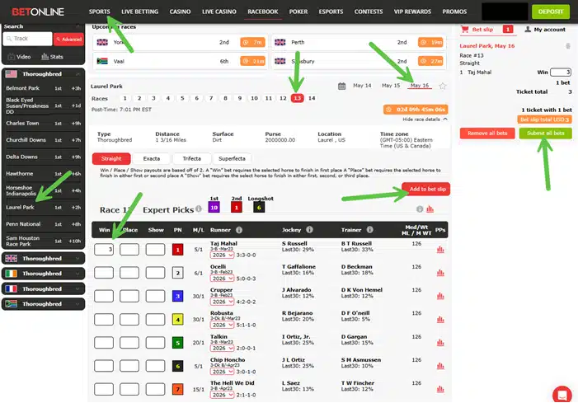Expand the South Africa Thoroughbred section

(x=43, y=304)
